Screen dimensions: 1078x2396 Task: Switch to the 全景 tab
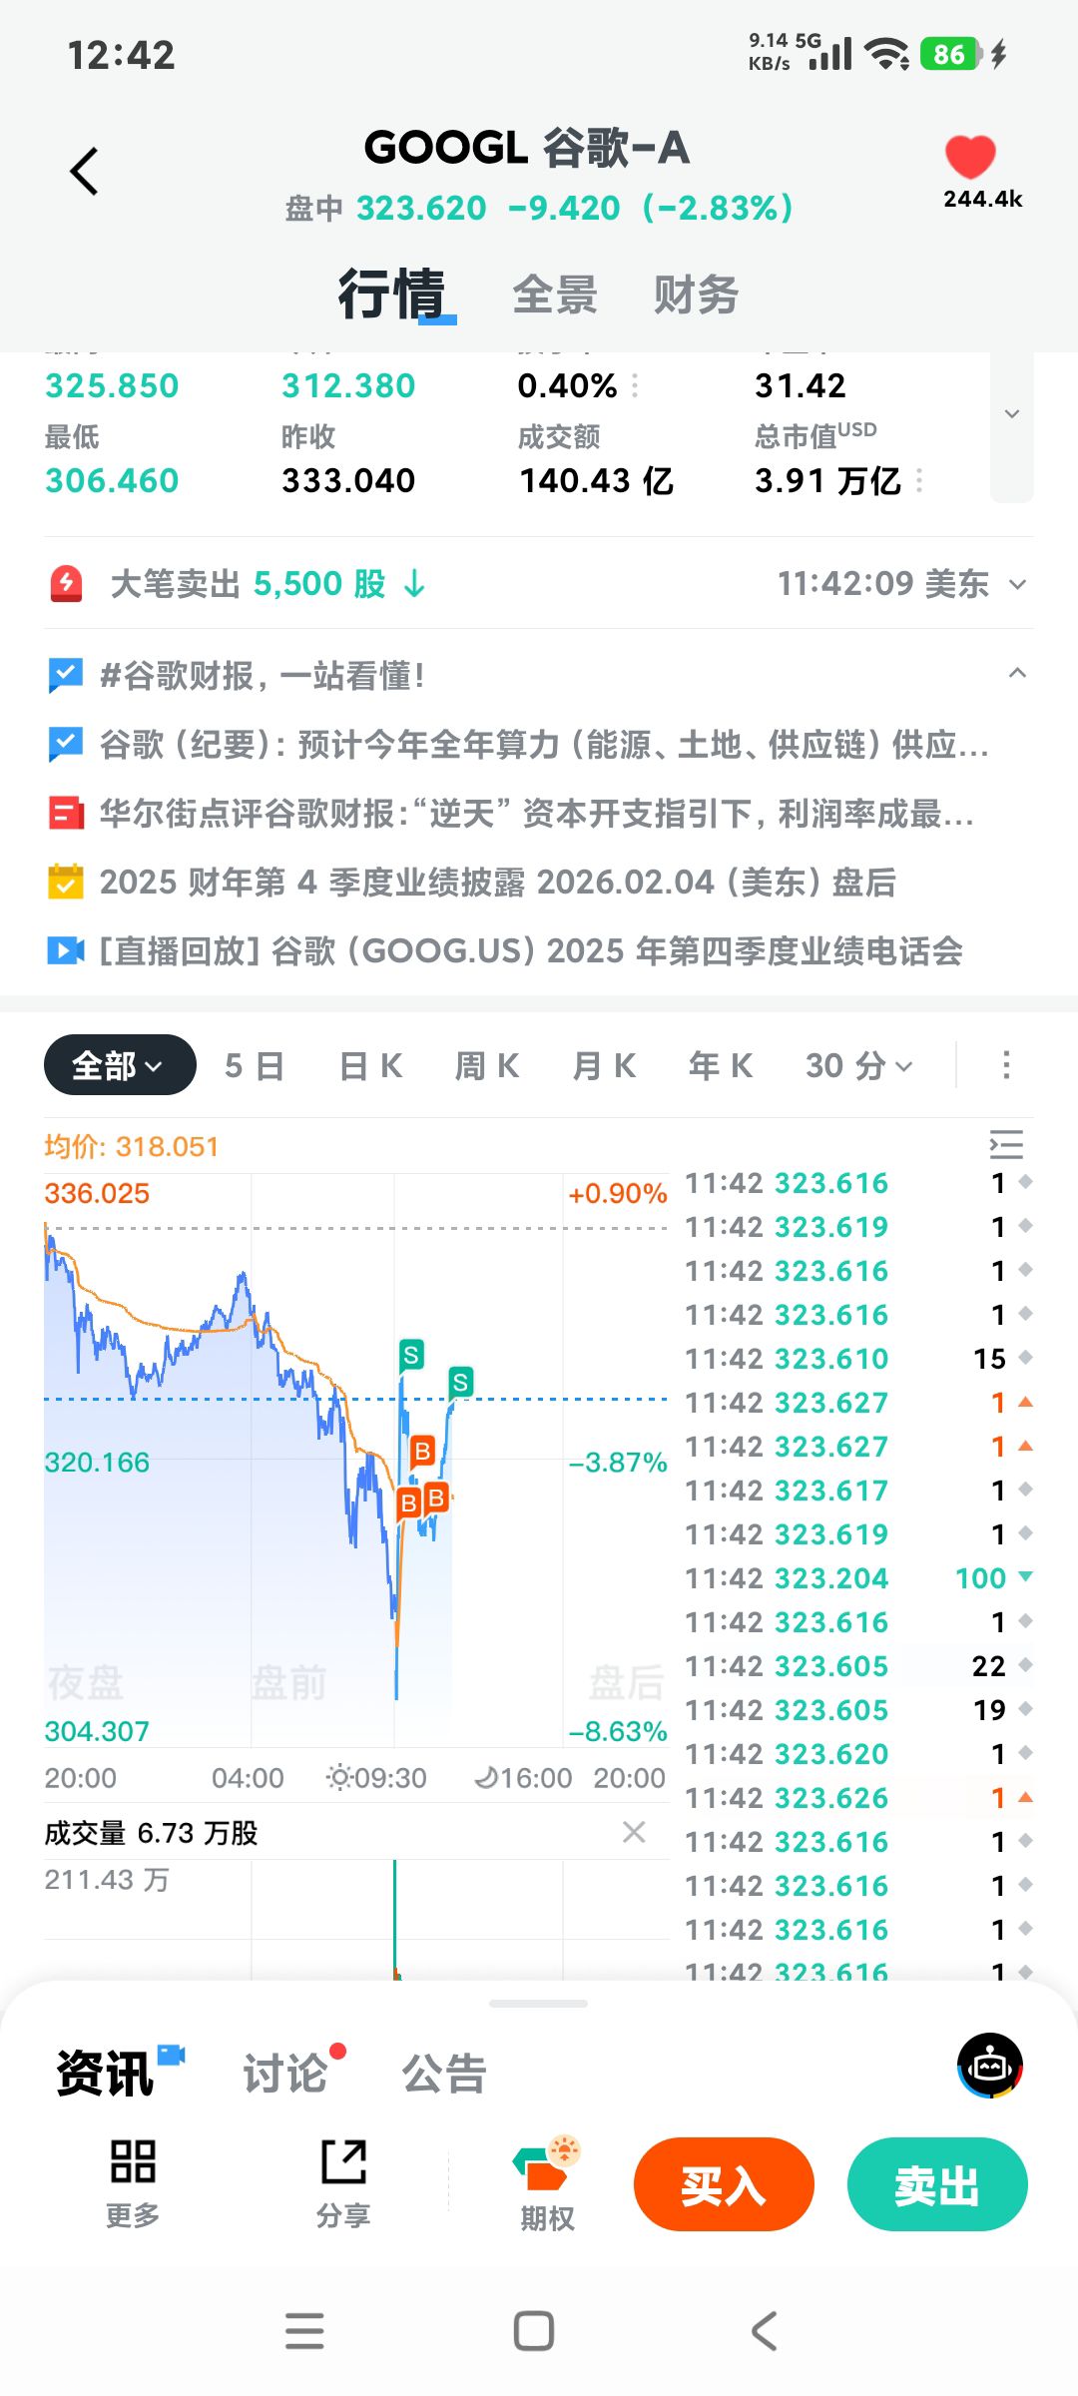pyautogui.click(x=555, y=296)
